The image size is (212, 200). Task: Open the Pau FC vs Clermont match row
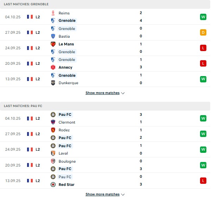[x=105, y=118]
